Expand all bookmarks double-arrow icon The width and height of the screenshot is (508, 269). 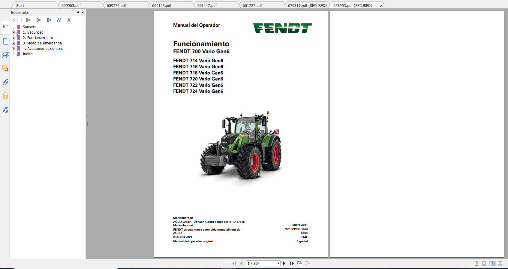(x=78, y=12)
